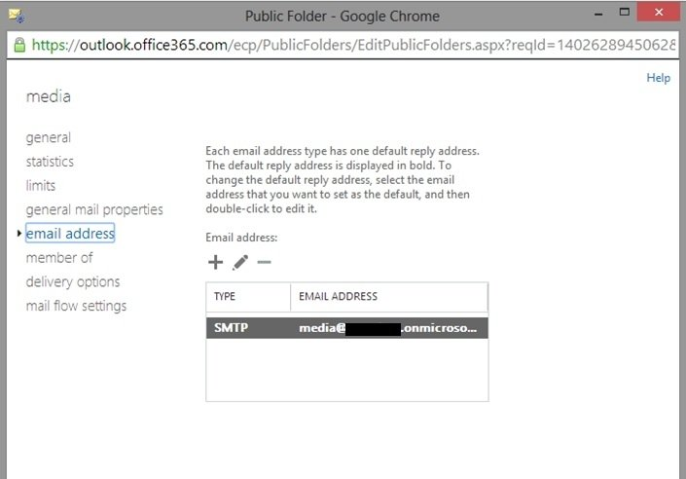Minimize the Public Folder window
The height and width of the screenshot is (479, 686).
(x=599, y=14)
